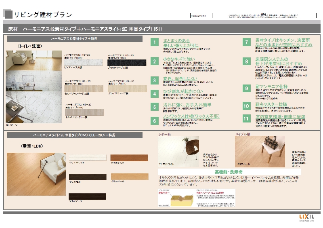
Task: Click the シダー柄 caption
Action: 164,134
